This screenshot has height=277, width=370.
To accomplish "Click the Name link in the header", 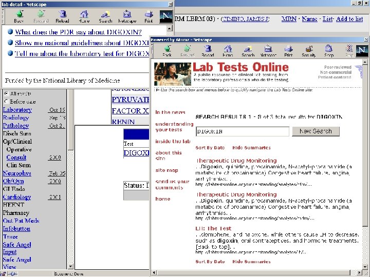I will pos(309,19).
